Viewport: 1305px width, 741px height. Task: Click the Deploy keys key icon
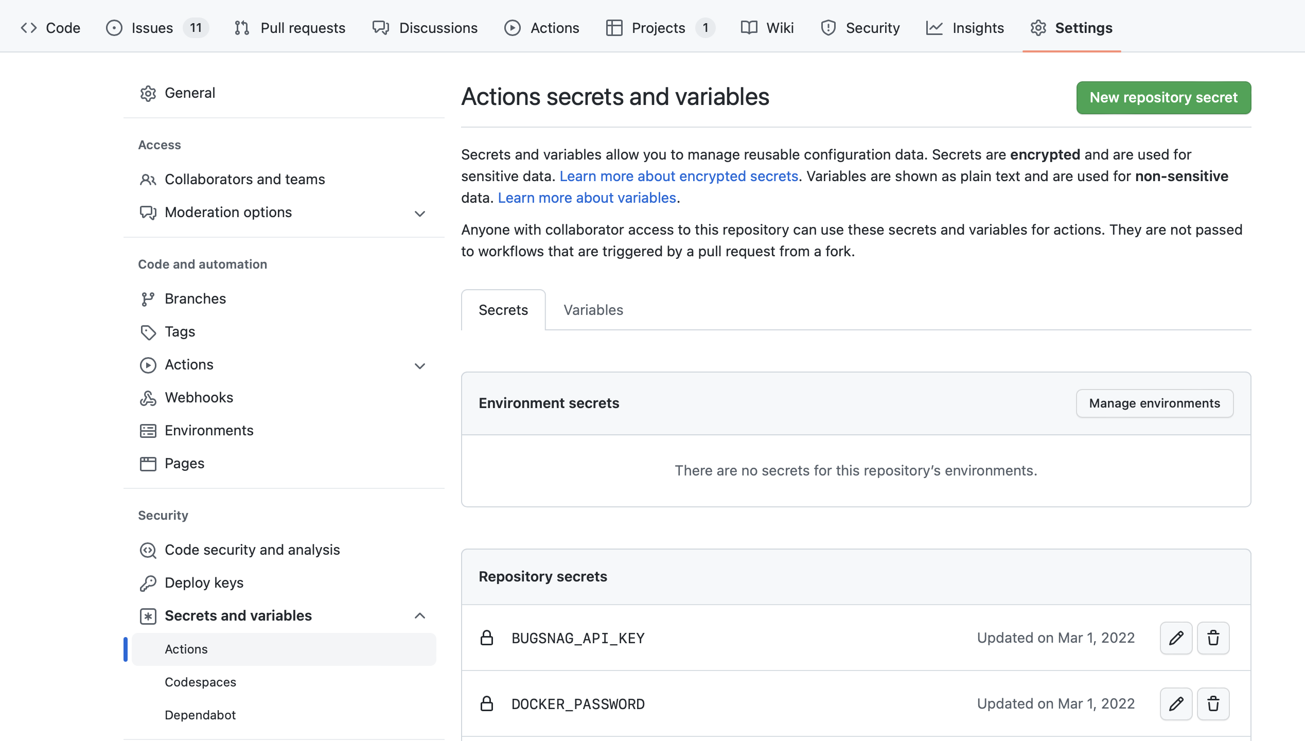148,583
